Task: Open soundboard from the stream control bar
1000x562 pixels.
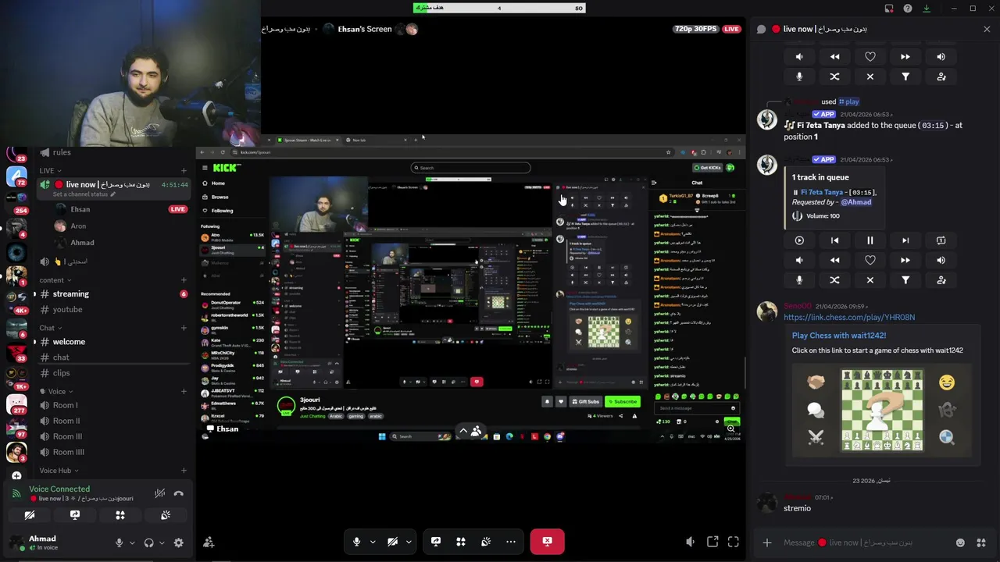Action: [486, 542]
